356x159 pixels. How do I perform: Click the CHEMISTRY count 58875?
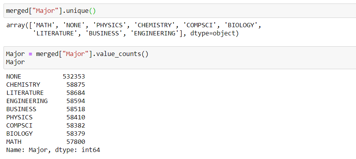tap(76, 85)
